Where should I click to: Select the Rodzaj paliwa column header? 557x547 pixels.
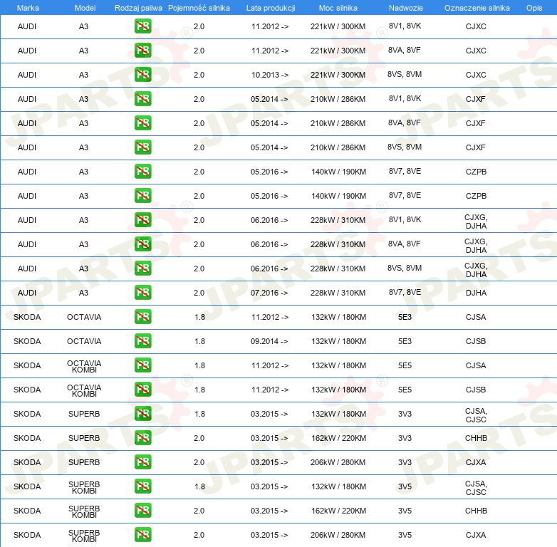tap(138, 7)
